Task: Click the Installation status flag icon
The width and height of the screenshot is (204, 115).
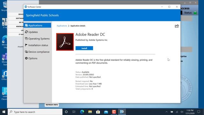Action: [26, 45]
